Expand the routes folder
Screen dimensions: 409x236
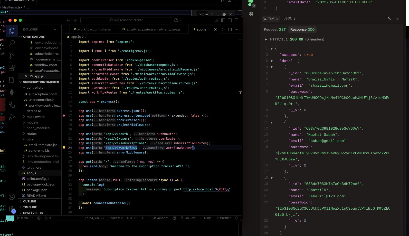(x=40, y=134)
